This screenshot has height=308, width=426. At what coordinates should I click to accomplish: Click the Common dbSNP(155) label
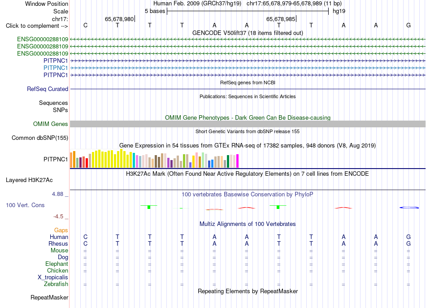pyautogui.click(x=39, y=138)
